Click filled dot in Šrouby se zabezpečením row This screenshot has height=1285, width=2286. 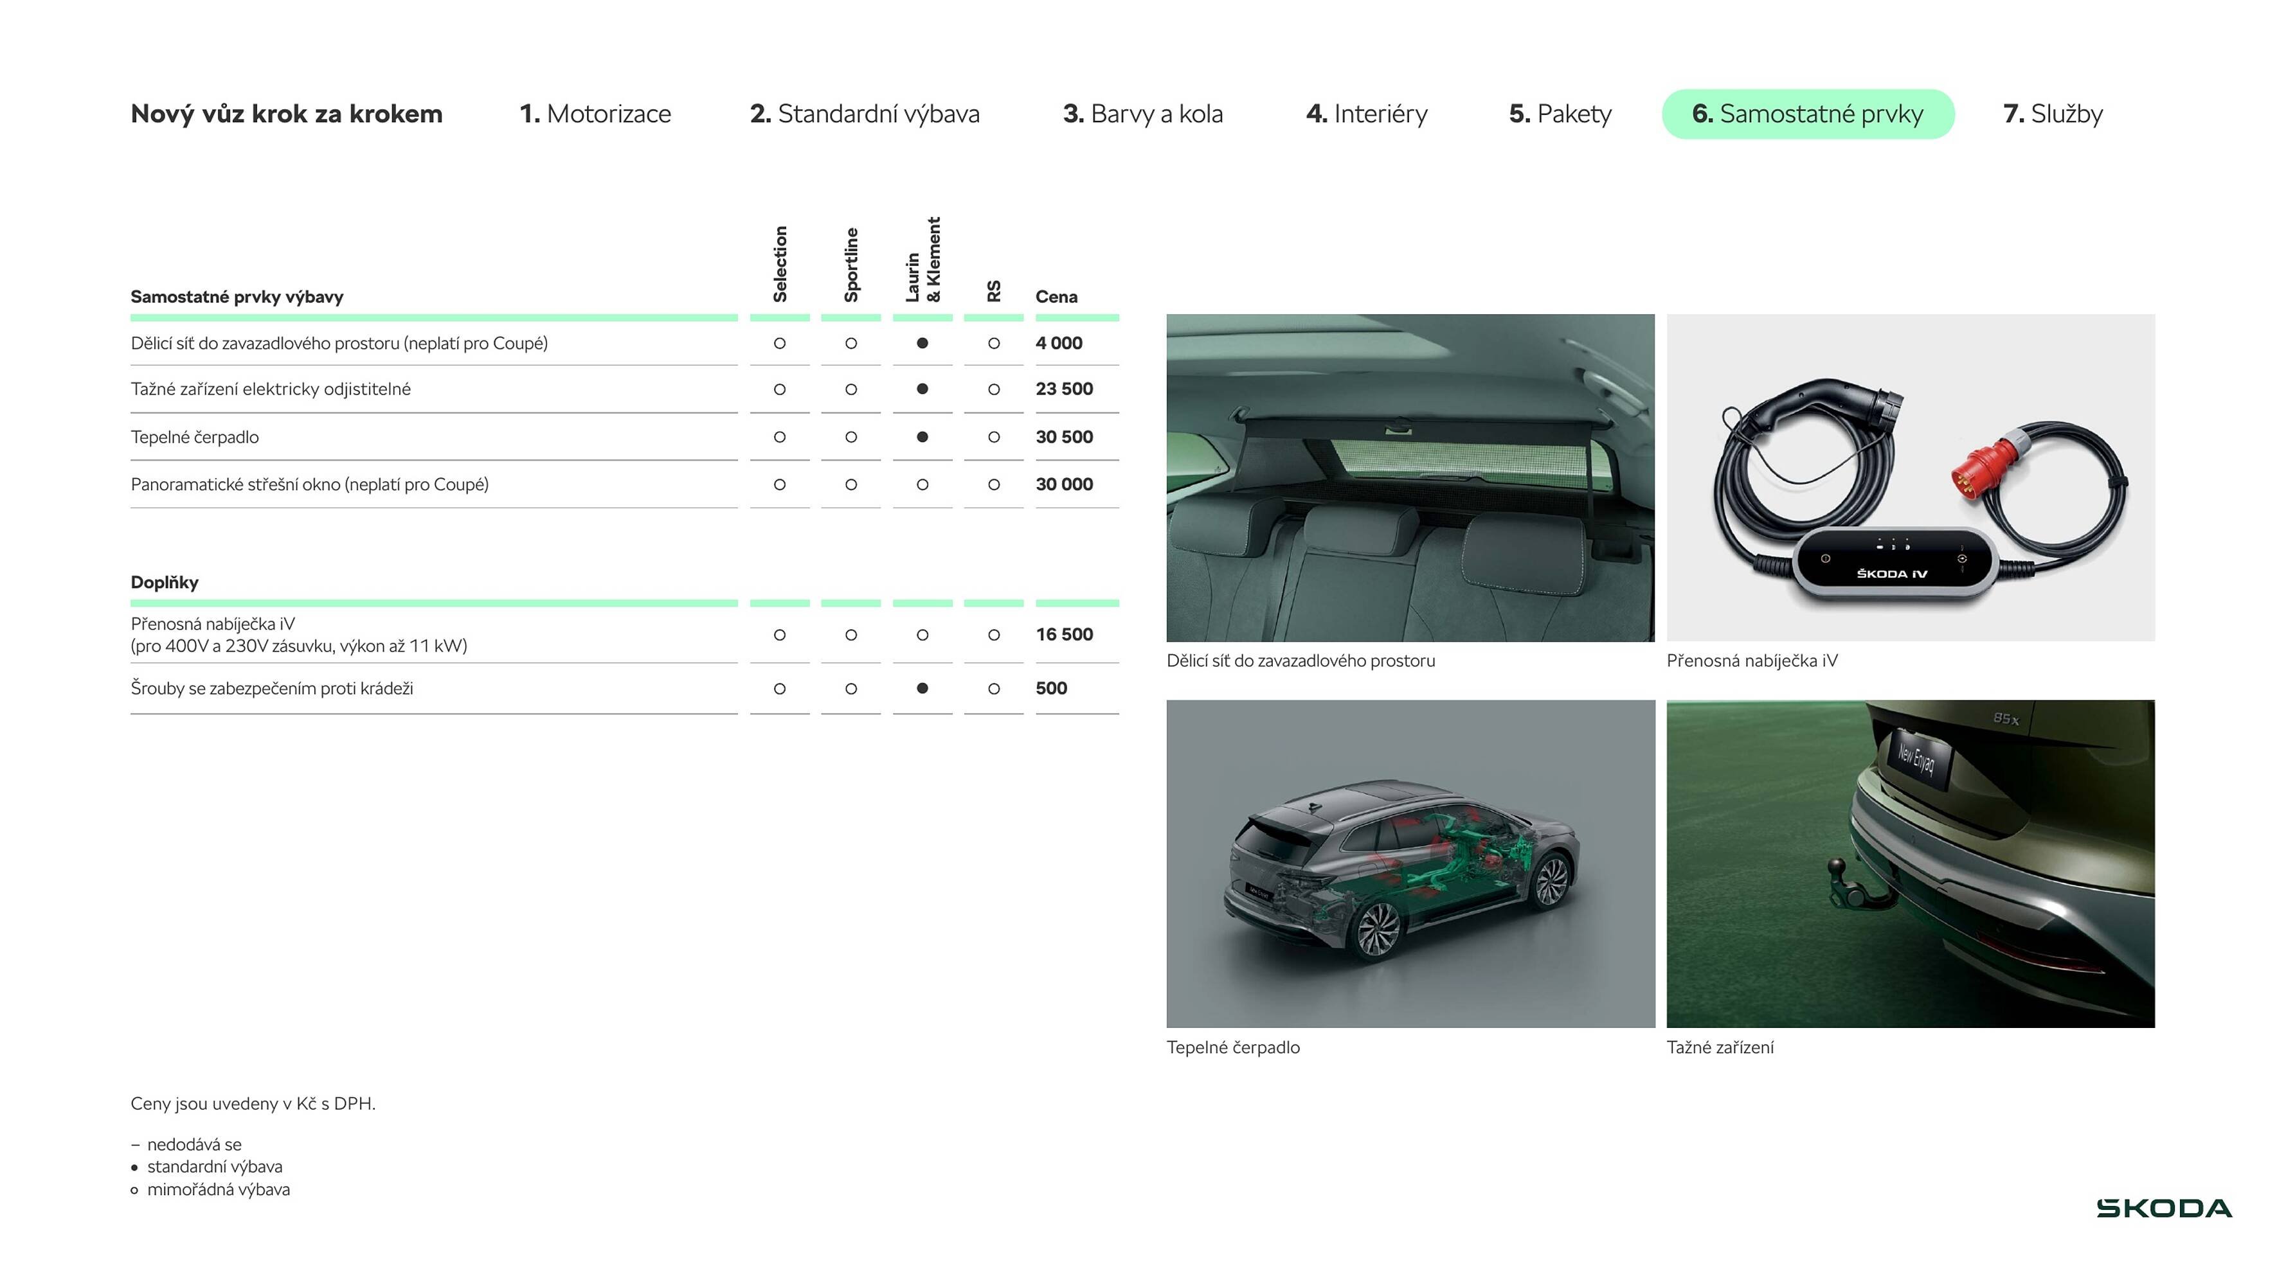coord(922,688)
